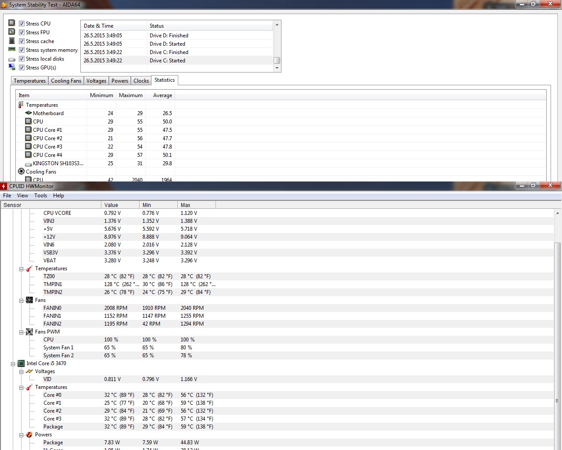The image size is (562, 450).
Task: Collapse the Temperatures node under Intel Core i5
Action: click(x=21, y=388)
